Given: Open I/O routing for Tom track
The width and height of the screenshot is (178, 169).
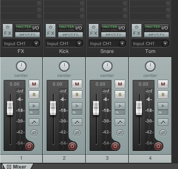Looking at the screenshot, I should coord(156,28).
